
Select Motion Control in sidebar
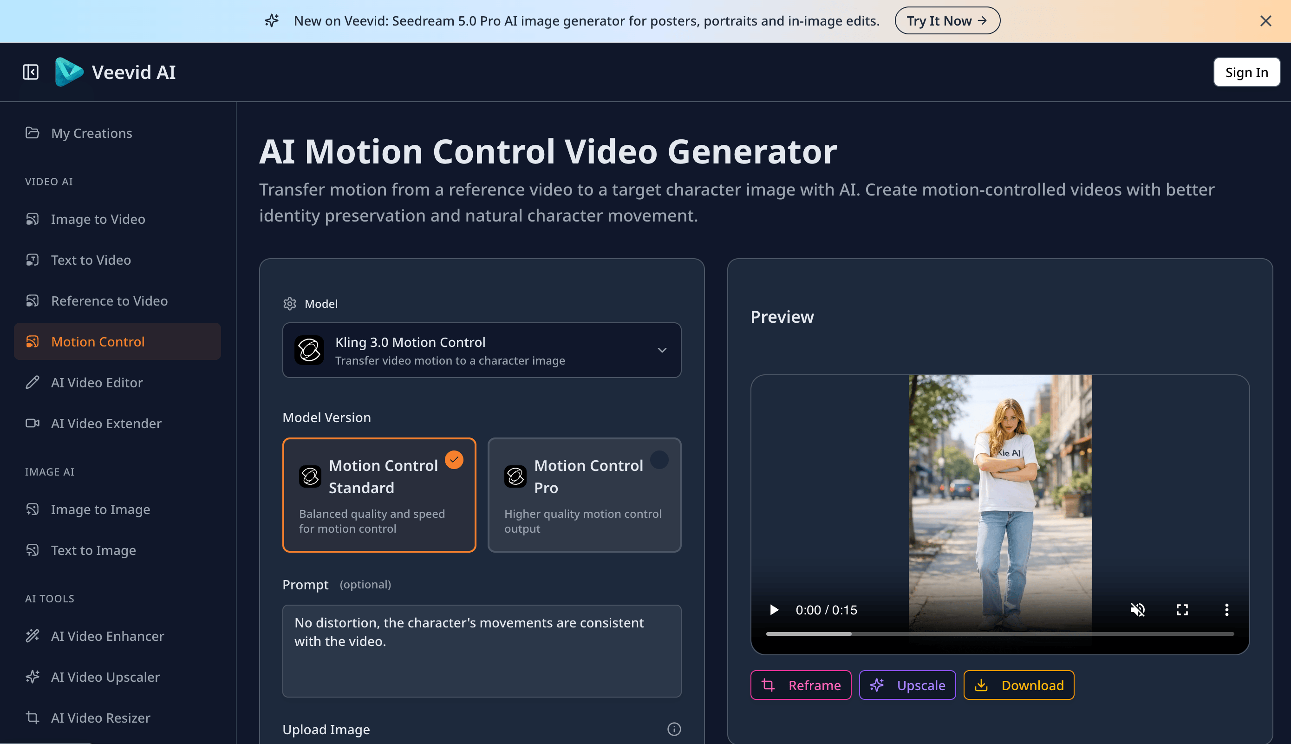(x=117, y=342)
